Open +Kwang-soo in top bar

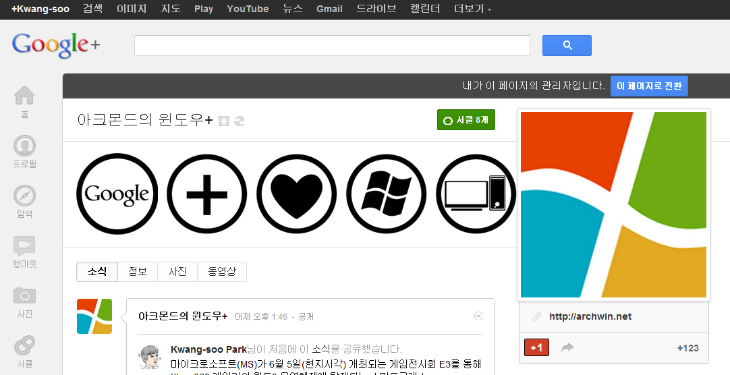[x=40, y=9]
